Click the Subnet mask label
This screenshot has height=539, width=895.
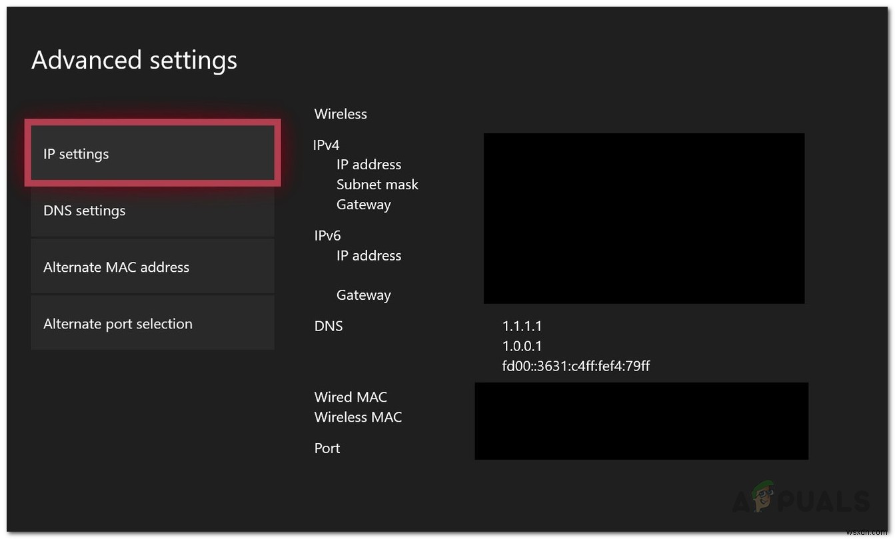point(377,184)
